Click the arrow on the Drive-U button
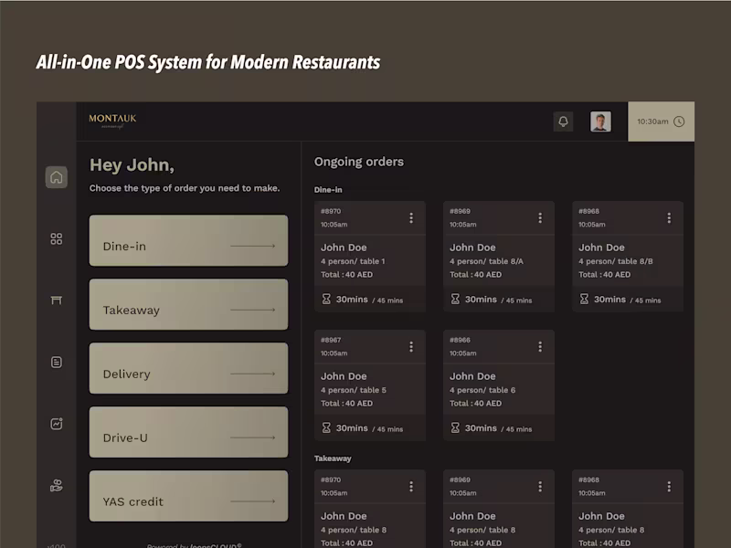Image resolution: width=731 pixels, height=548 pixels. point(253,437)
